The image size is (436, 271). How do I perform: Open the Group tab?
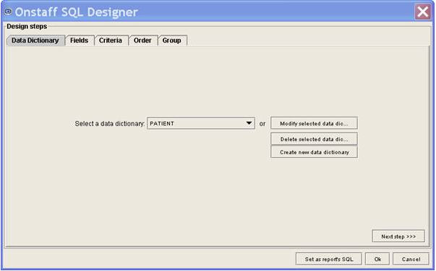(x=172, y=40)
